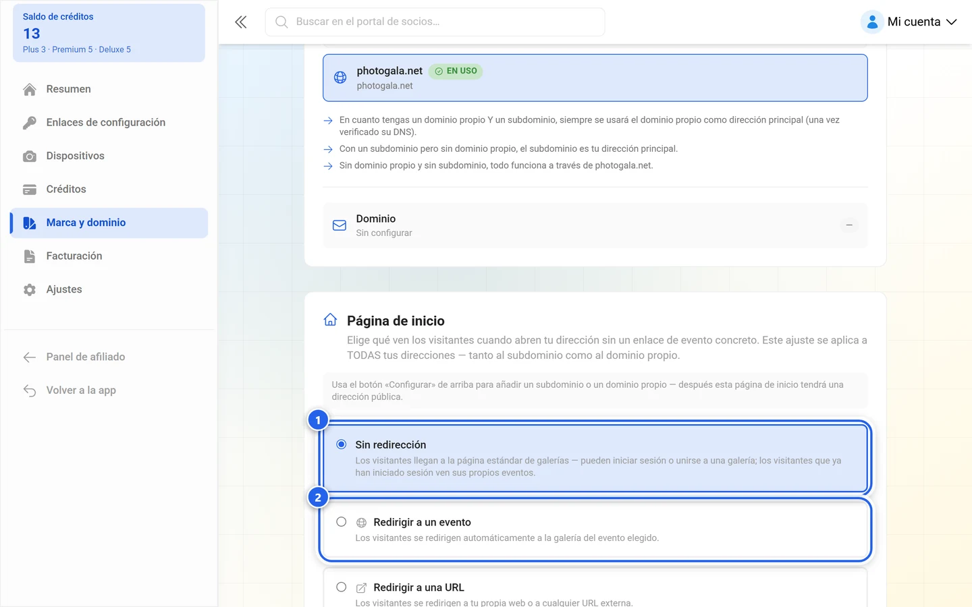Image resolution: width=972 pixels, height=607 pixels.
Task: Click the Plus 3 · Premium 5 · Deluxe 5 text
Action: click(x=77, y=50)
